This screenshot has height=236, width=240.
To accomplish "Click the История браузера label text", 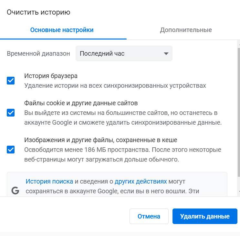I will tap(51, 76).
